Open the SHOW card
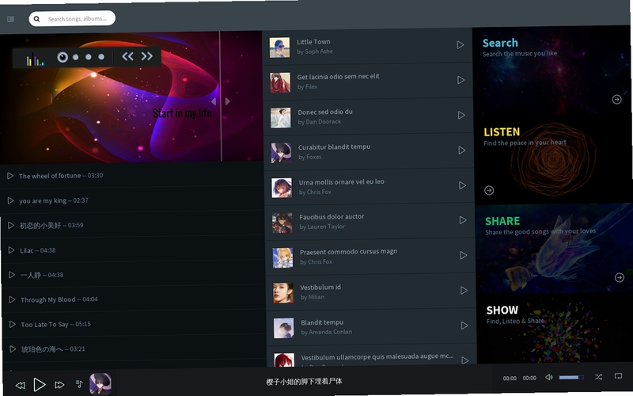 (556, 328)
